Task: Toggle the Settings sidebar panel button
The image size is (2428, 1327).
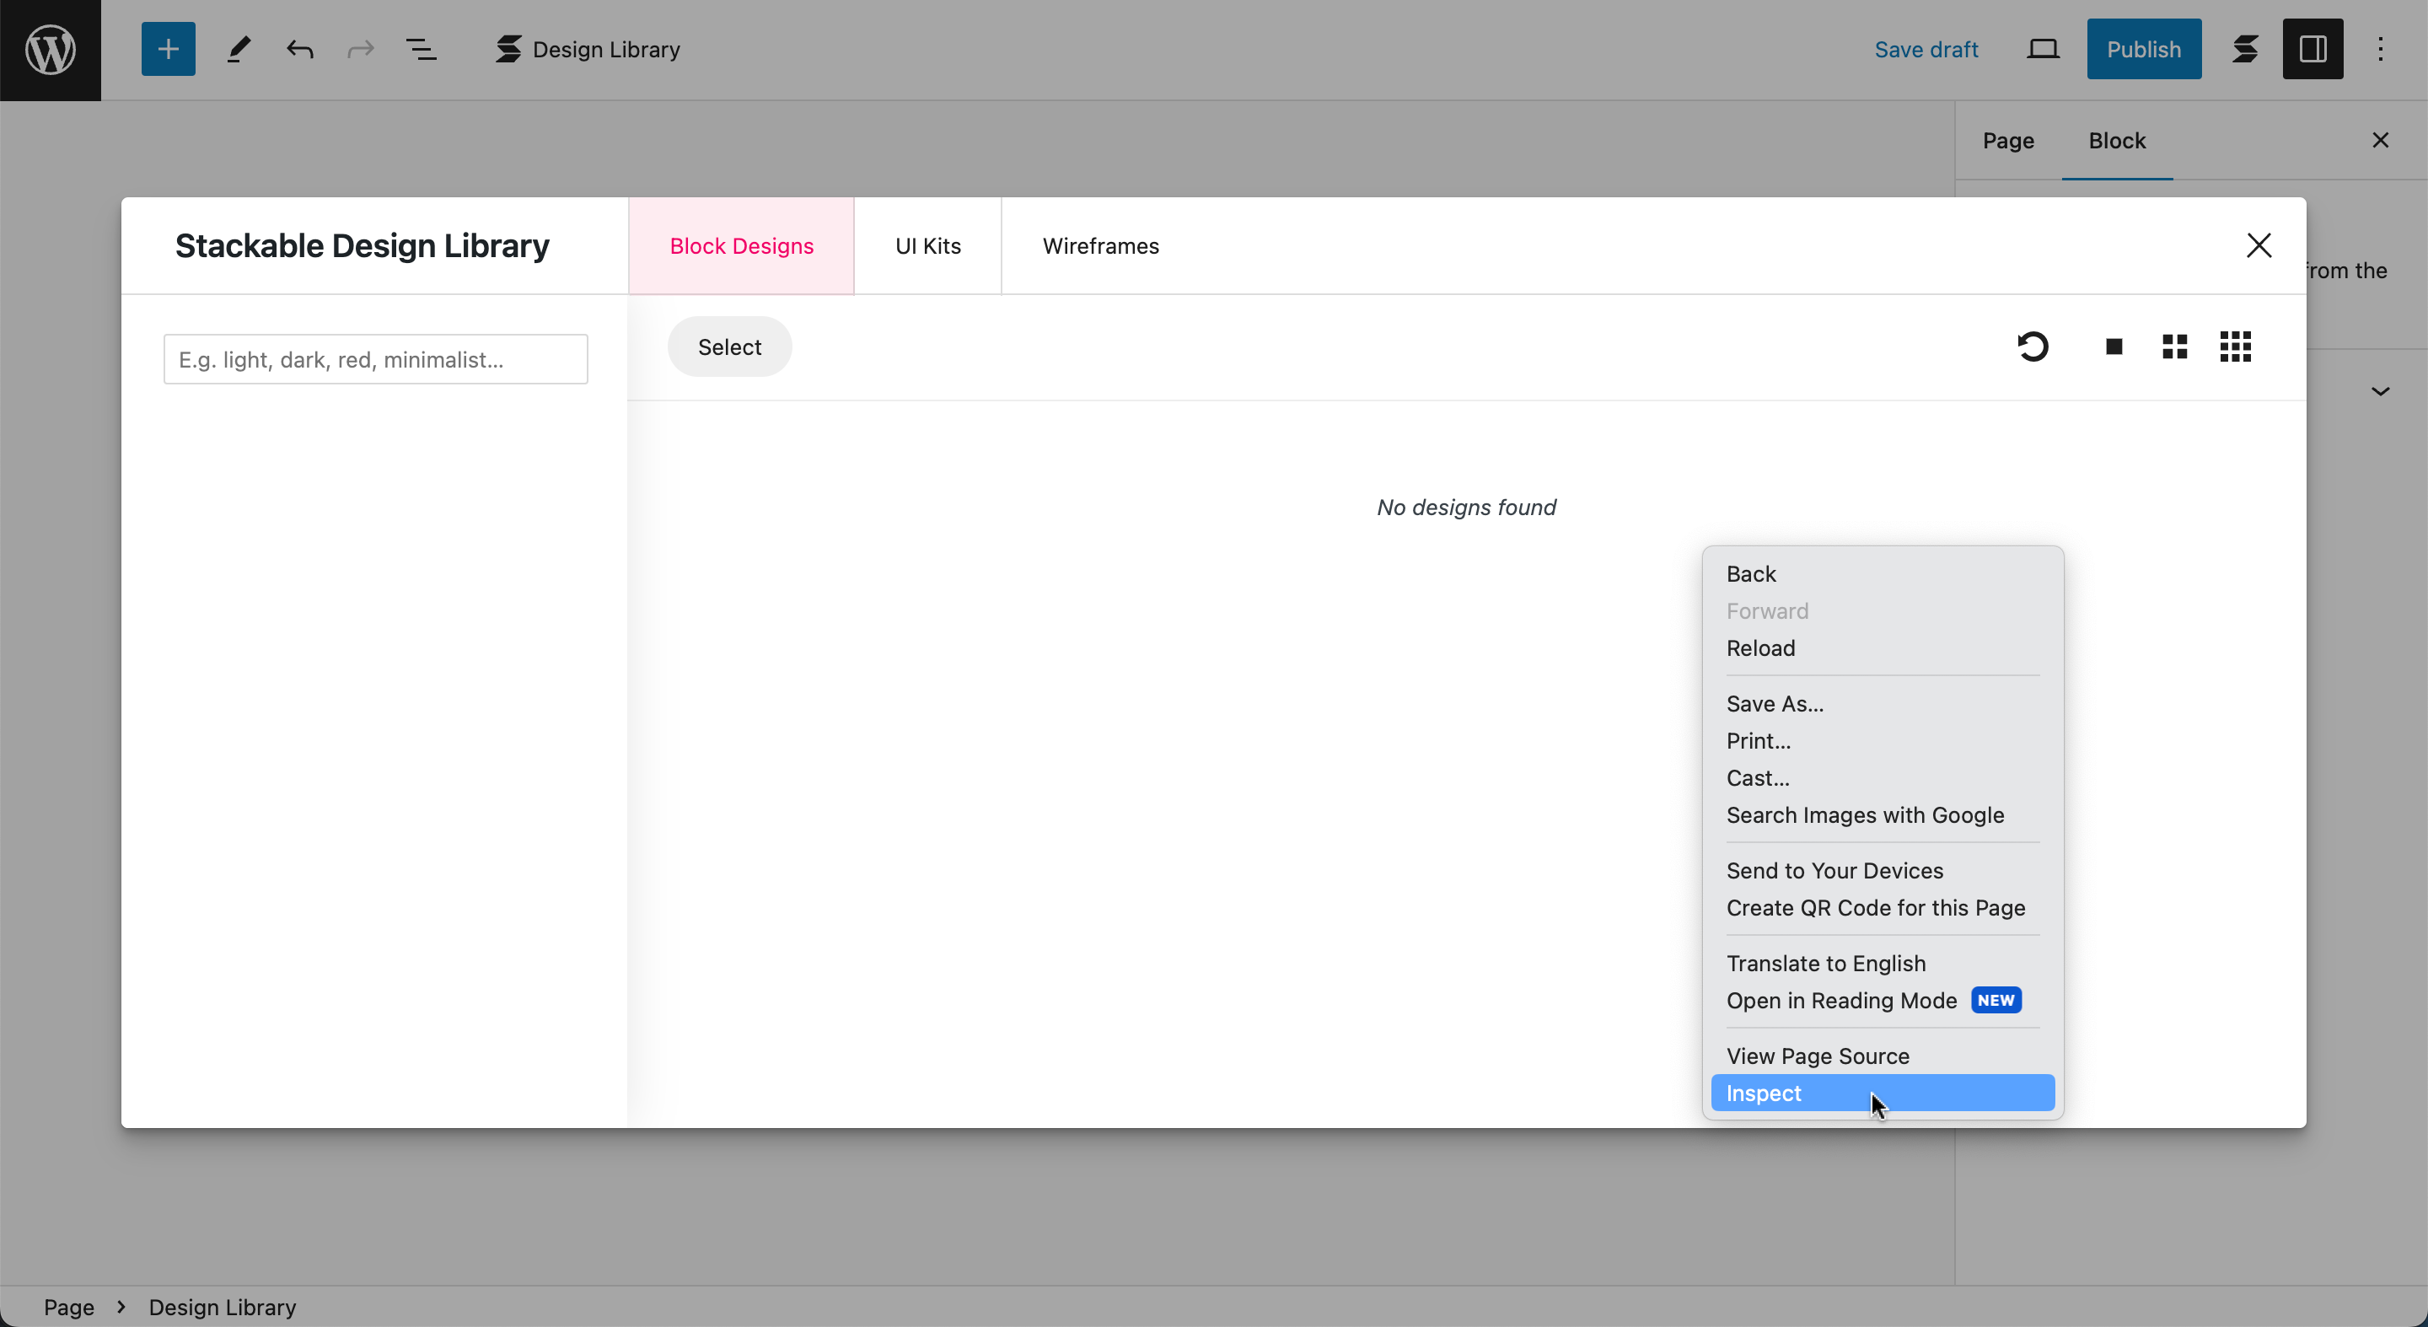Action: click(x=2312, y=49)
